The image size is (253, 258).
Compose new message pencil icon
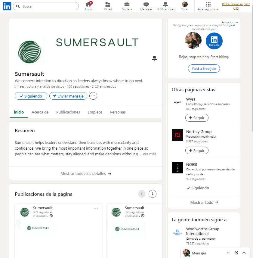pyautogui.click(x=236, y=253)
